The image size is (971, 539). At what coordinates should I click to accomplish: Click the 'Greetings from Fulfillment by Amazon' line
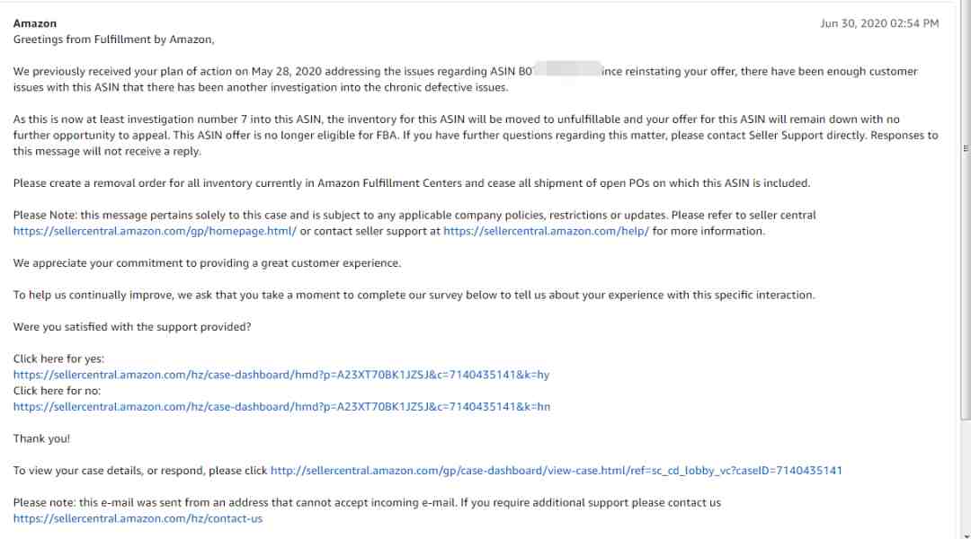click(114, 40)
